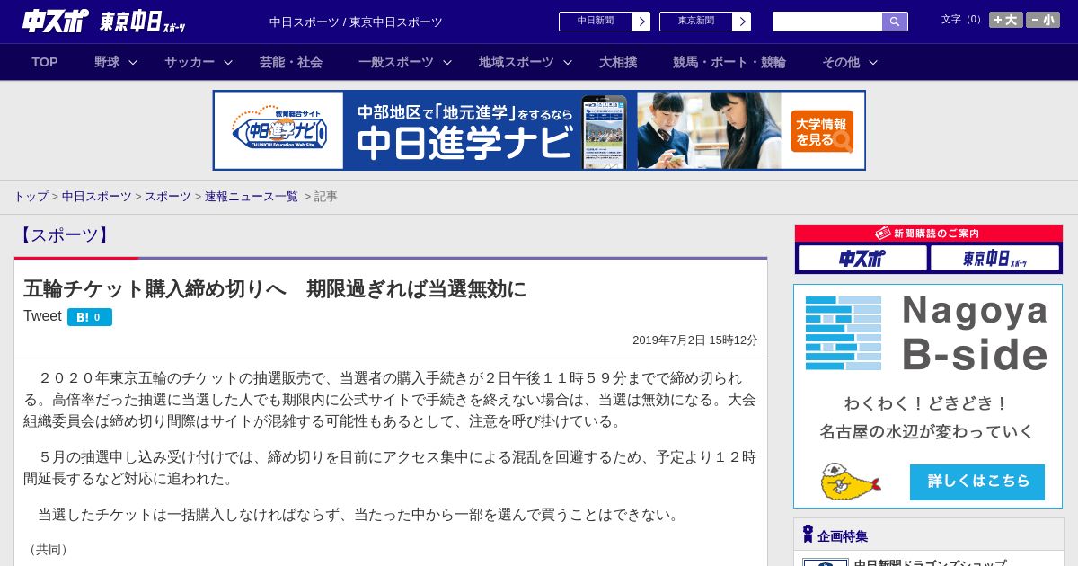Click the 中日進学ナビ banner advertisement
The height and width of the screenshot is (566, 1078).
(539, 130)
